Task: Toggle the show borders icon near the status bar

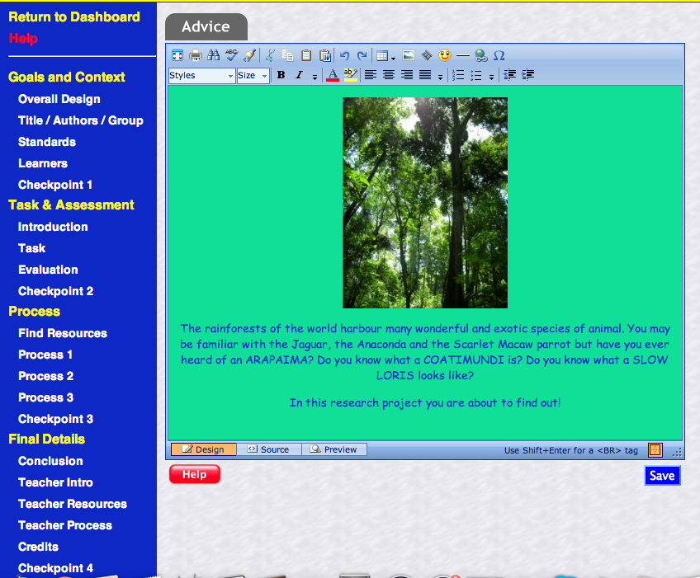Action: (x=655, y=449)
